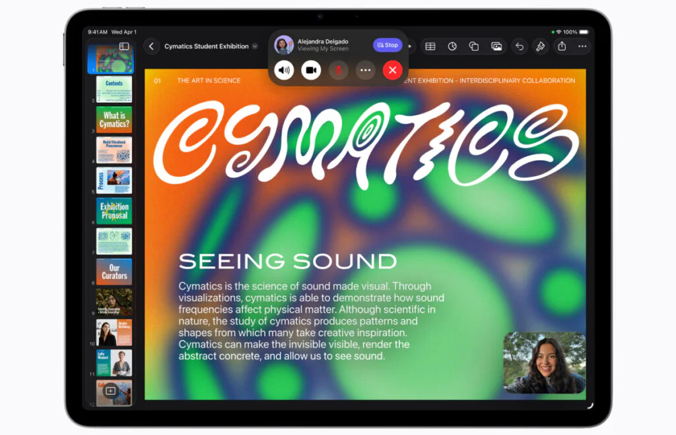
Task: Open the toolbar More options menu
Action: [x=582, y=46]
